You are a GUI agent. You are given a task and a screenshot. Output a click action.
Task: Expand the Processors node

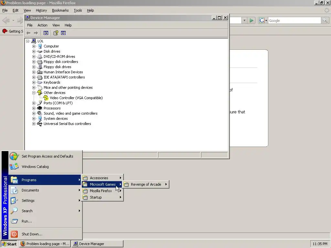tap(34, 108)
